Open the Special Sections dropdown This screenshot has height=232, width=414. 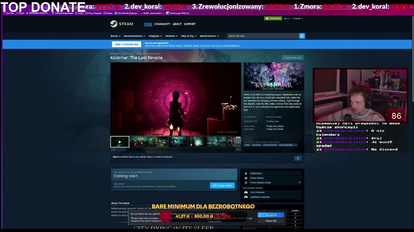(x=209, y=36)
